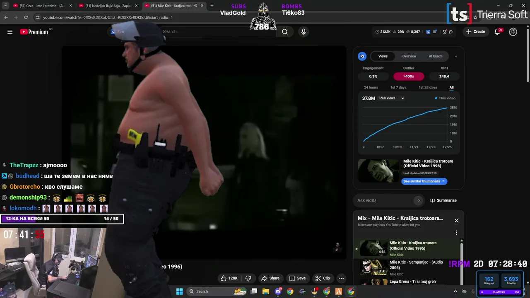Screen dimensions: 530x298
Task: Click the Clip button
Action: point(323,278)
